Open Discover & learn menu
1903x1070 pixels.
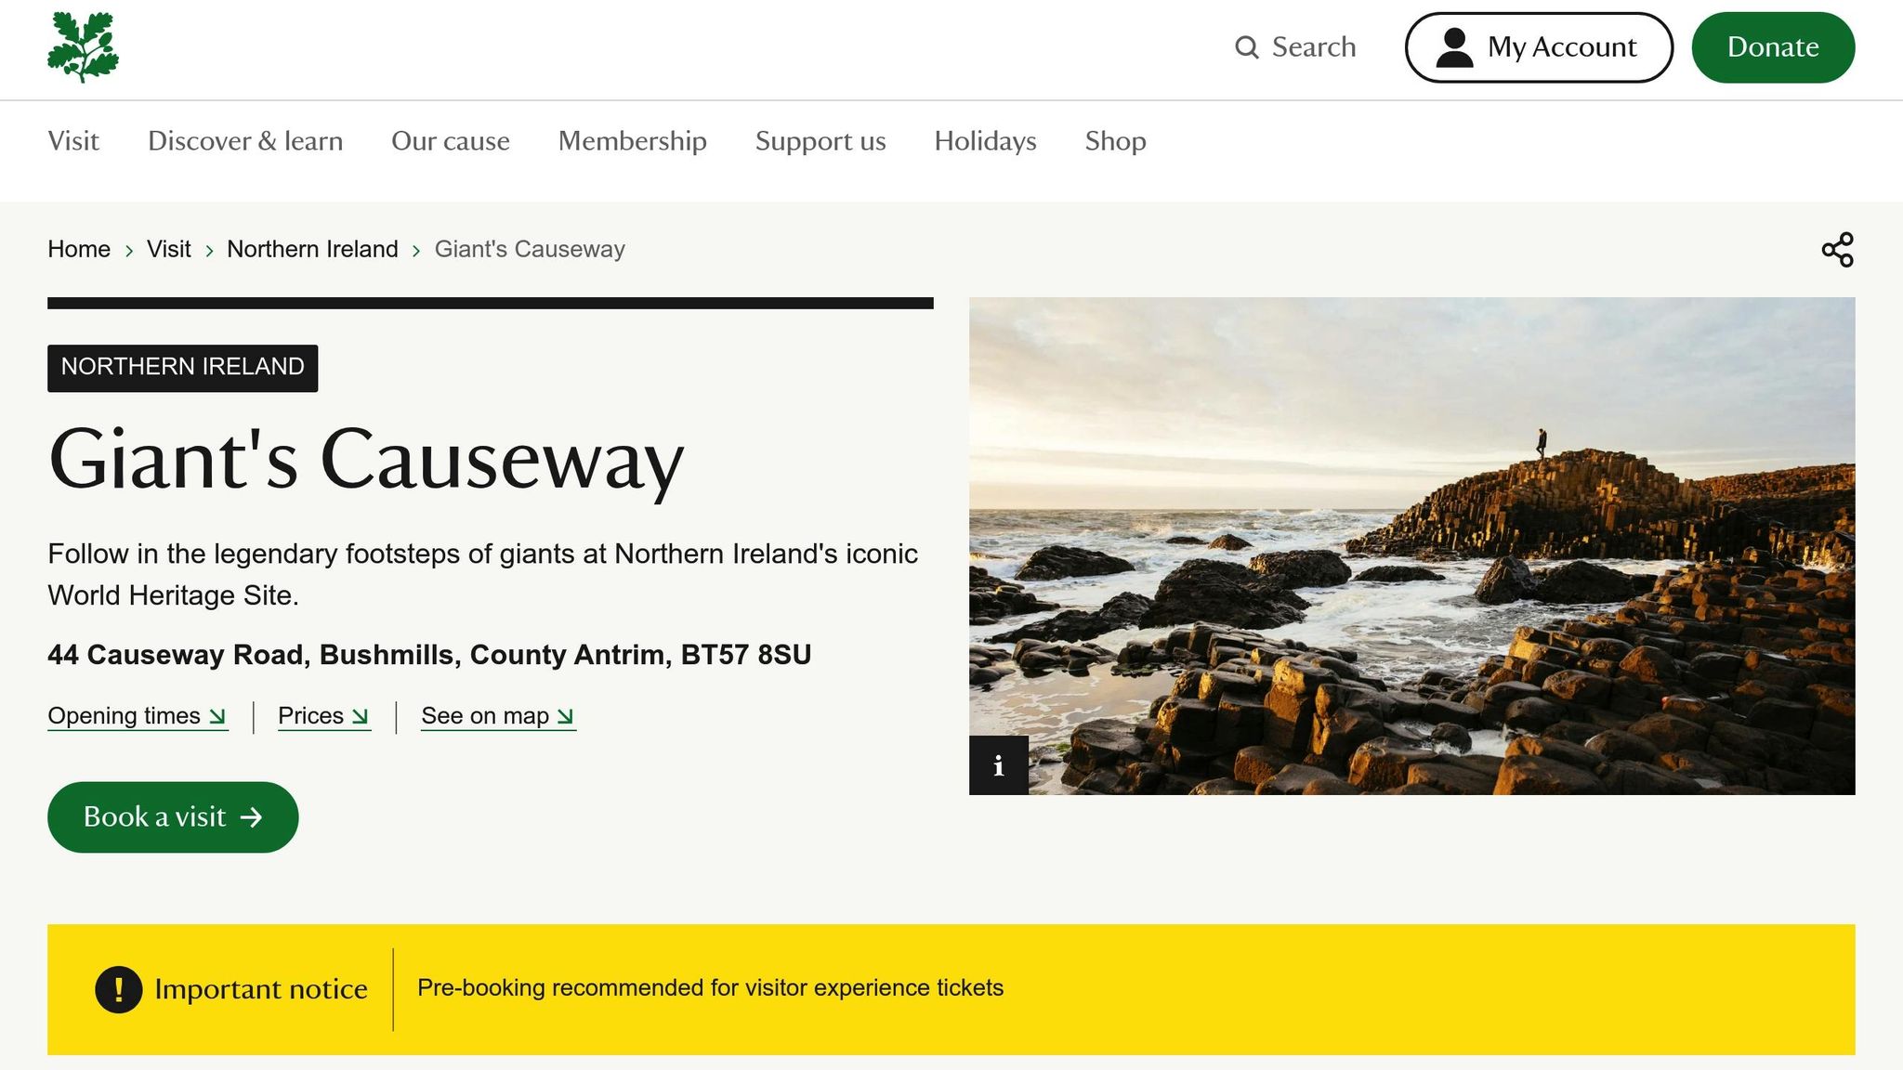click(x=245, y=141)
